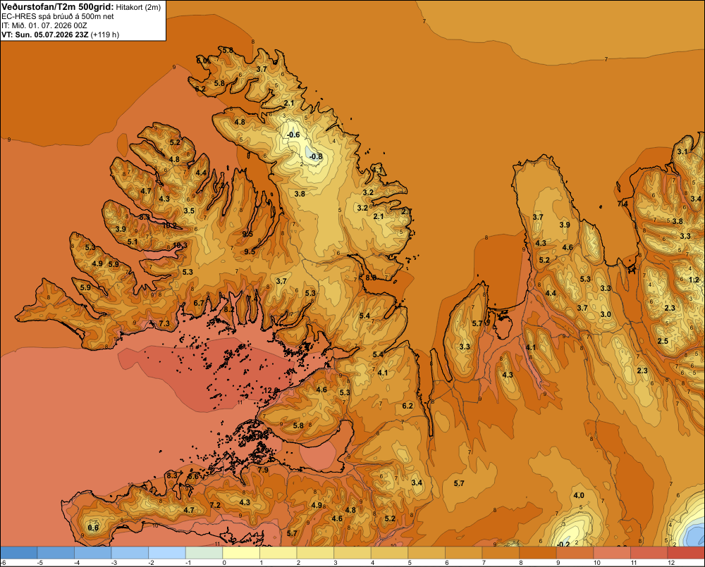Image resolution: width=705 pixels, height=567 pixels.
Task: Click the legend swatch between -2 and -1
Action: (167, 552)
